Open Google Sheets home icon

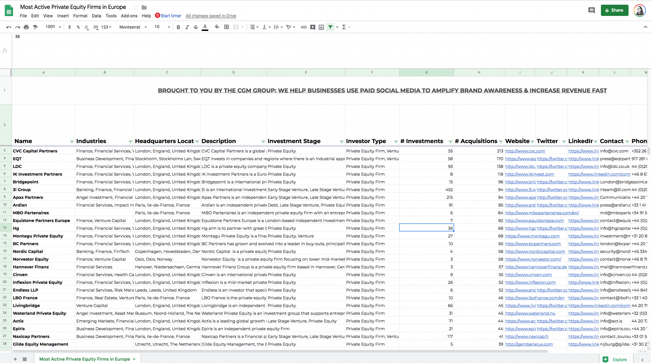9,11
